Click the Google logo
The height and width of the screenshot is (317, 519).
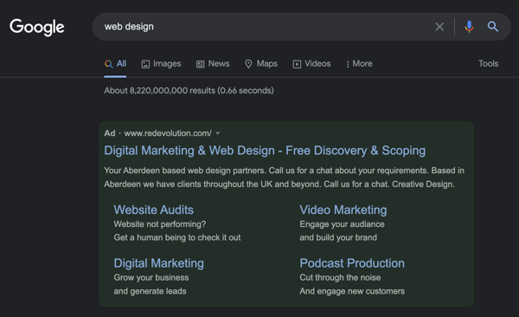tap(36, 27)
